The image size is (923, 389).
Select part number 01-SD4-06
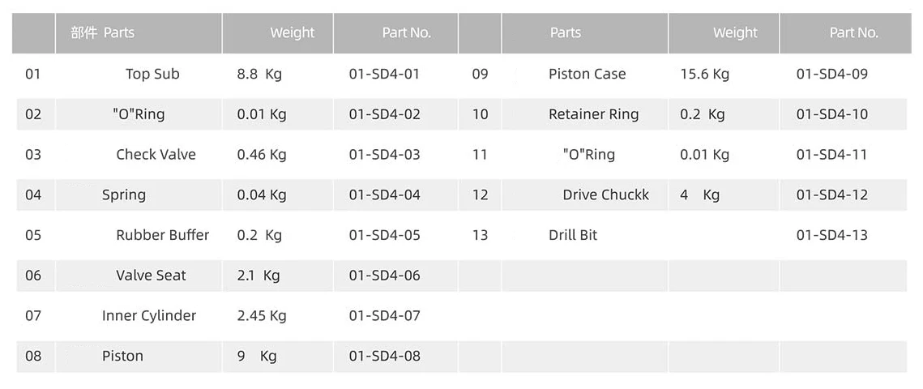point(384,276)
